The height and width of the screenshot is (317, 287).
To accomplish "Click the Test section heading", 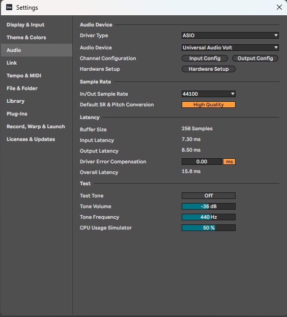I will point(85,183).
